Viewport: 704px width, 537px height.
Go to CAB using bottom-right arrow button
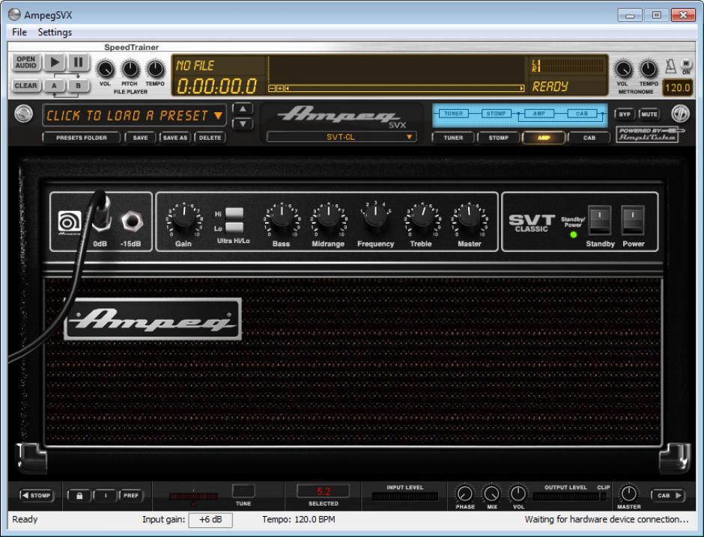click(x=668, y=495)
